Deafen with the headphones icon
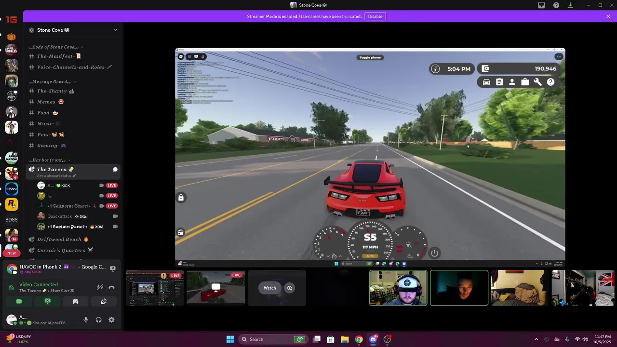617x347 pixels. 98,320
